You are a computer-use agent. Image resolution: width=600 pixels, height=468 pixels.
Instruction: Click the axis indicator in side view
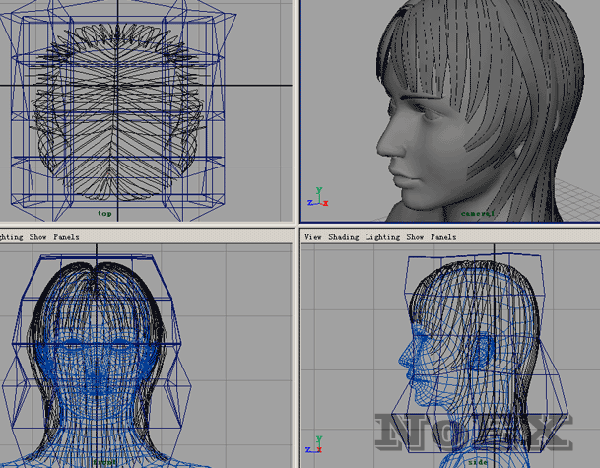click(x=314, y=445)
